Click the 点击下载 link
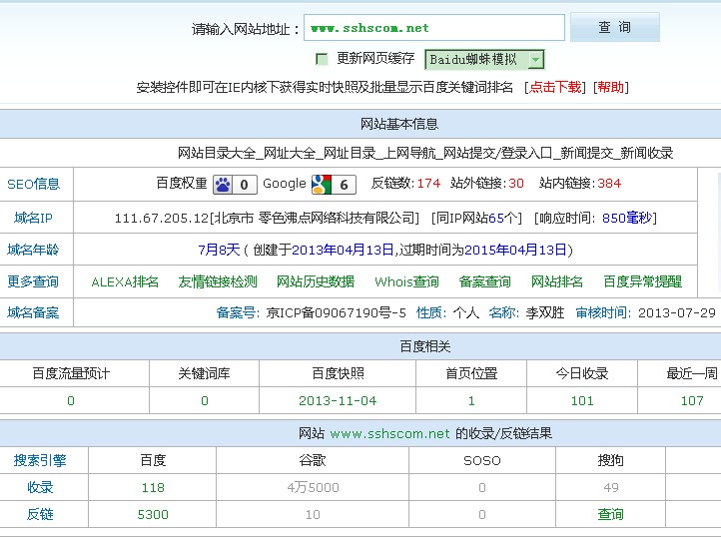 coord(555,87)
